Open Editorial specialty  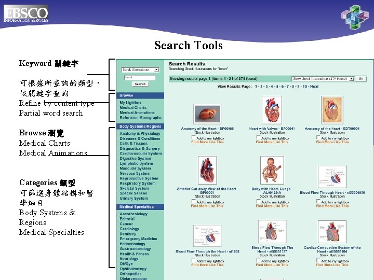(x=127, y=219)
